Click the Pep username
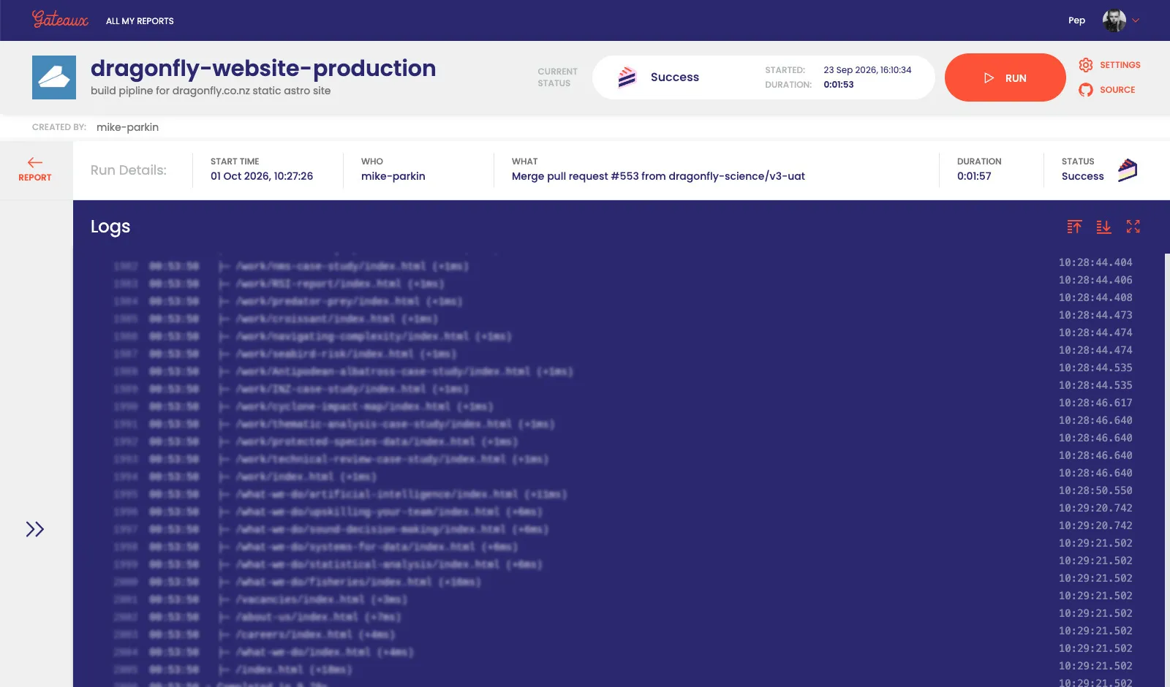The image size is (1170, 687). (x=1076, y=20)
